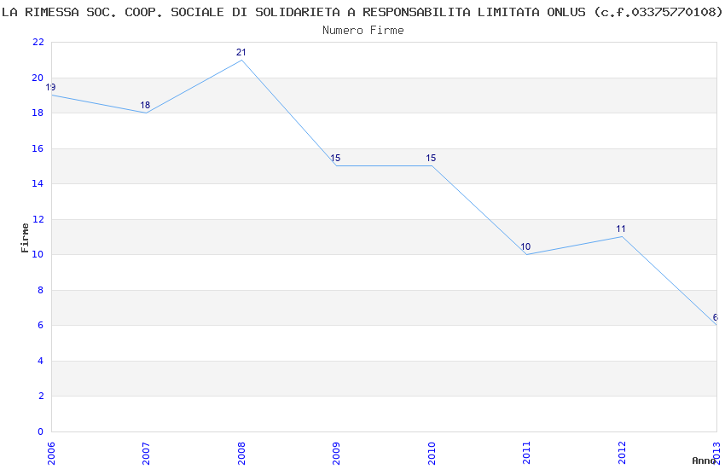Screen dimensions: 725x469
Task: Select the data point labeled 18
Action: point(145,105)
